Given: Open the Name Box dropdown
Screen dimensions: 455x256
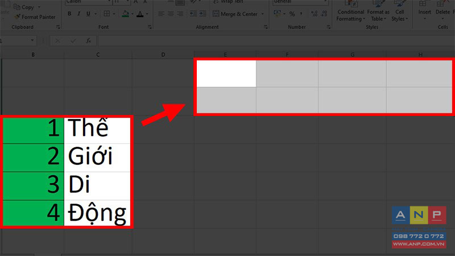Looking at the screenshot, I should coord(32,40).
